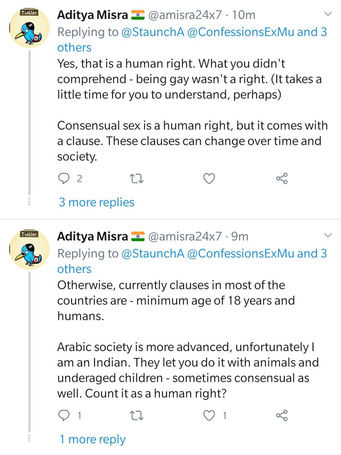Viewport: 341px width, 455px height.
Task: Share the second tweet
Action: pos(282,416)
